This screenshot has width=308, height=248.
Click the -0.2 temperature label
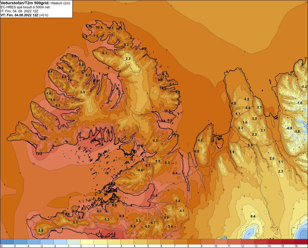tap(304, 87)
